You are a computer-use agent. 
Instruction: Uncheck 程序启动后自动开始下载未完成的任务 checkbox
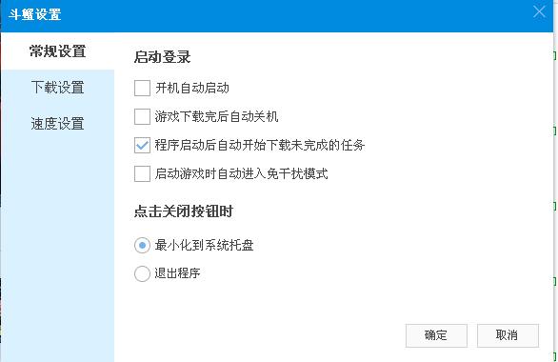[142, 145]
